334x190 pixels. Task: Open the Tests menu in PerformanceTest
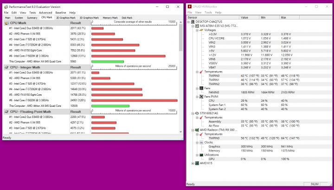(x=32, y=13)
